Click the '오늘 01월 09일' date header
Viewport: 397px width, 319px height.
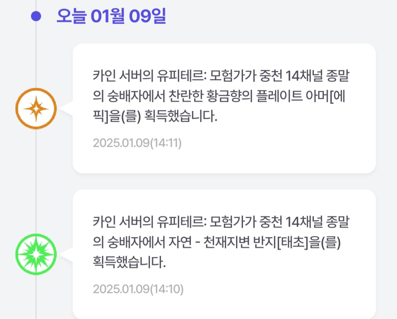[111, 16]
